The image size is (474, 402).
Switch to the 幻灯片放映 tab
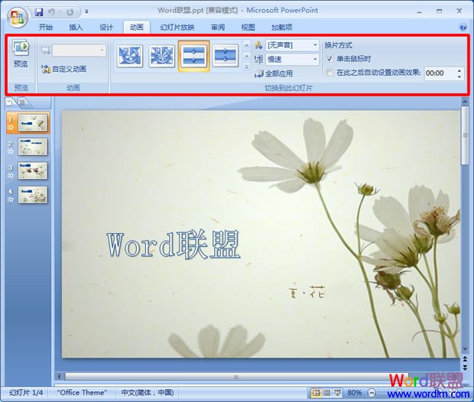177,27
